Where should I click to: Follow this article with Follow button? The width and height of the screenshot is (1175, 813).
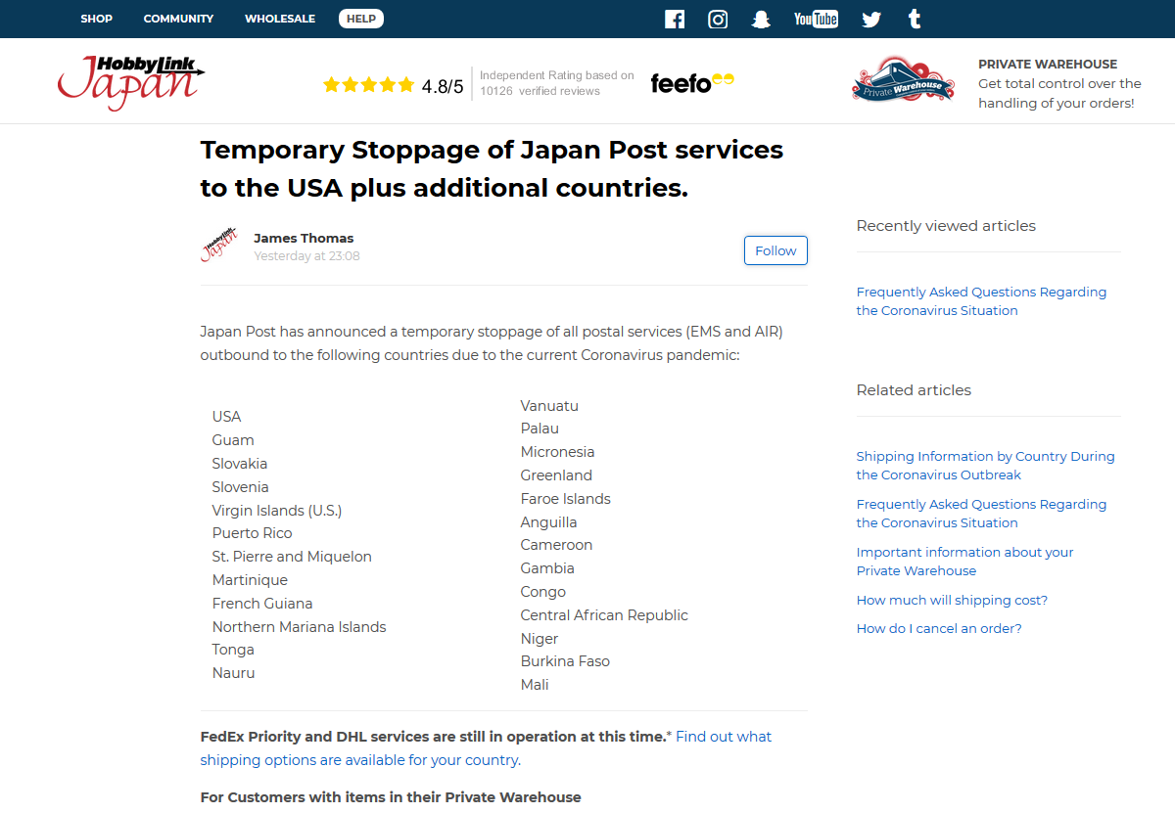click(x=775, y=250)
